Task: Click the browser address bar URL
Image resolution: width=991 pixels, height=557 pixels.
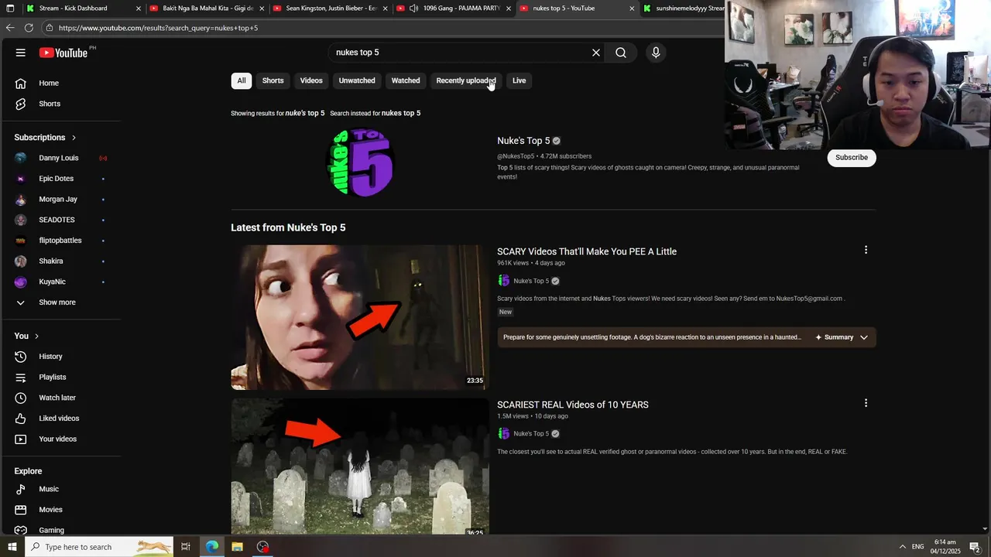Action: tap(158, 28)
